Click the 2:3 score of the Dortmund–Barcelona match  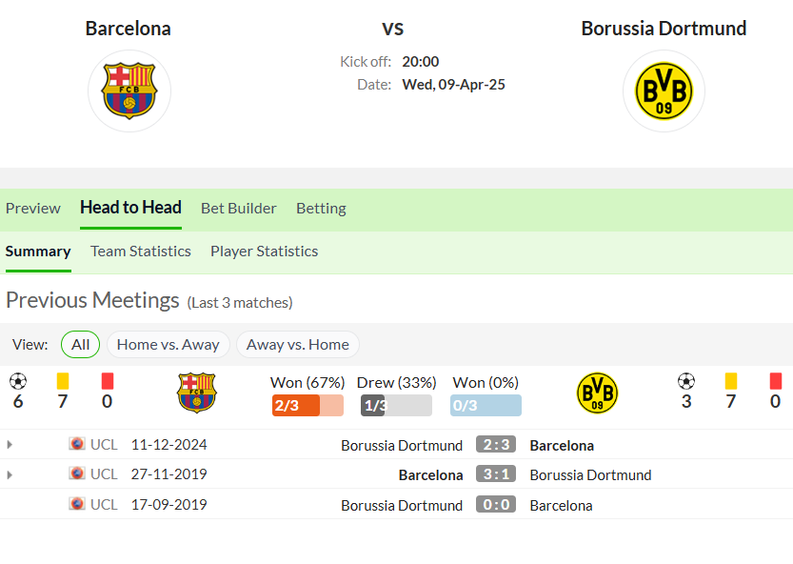[496, 445]
